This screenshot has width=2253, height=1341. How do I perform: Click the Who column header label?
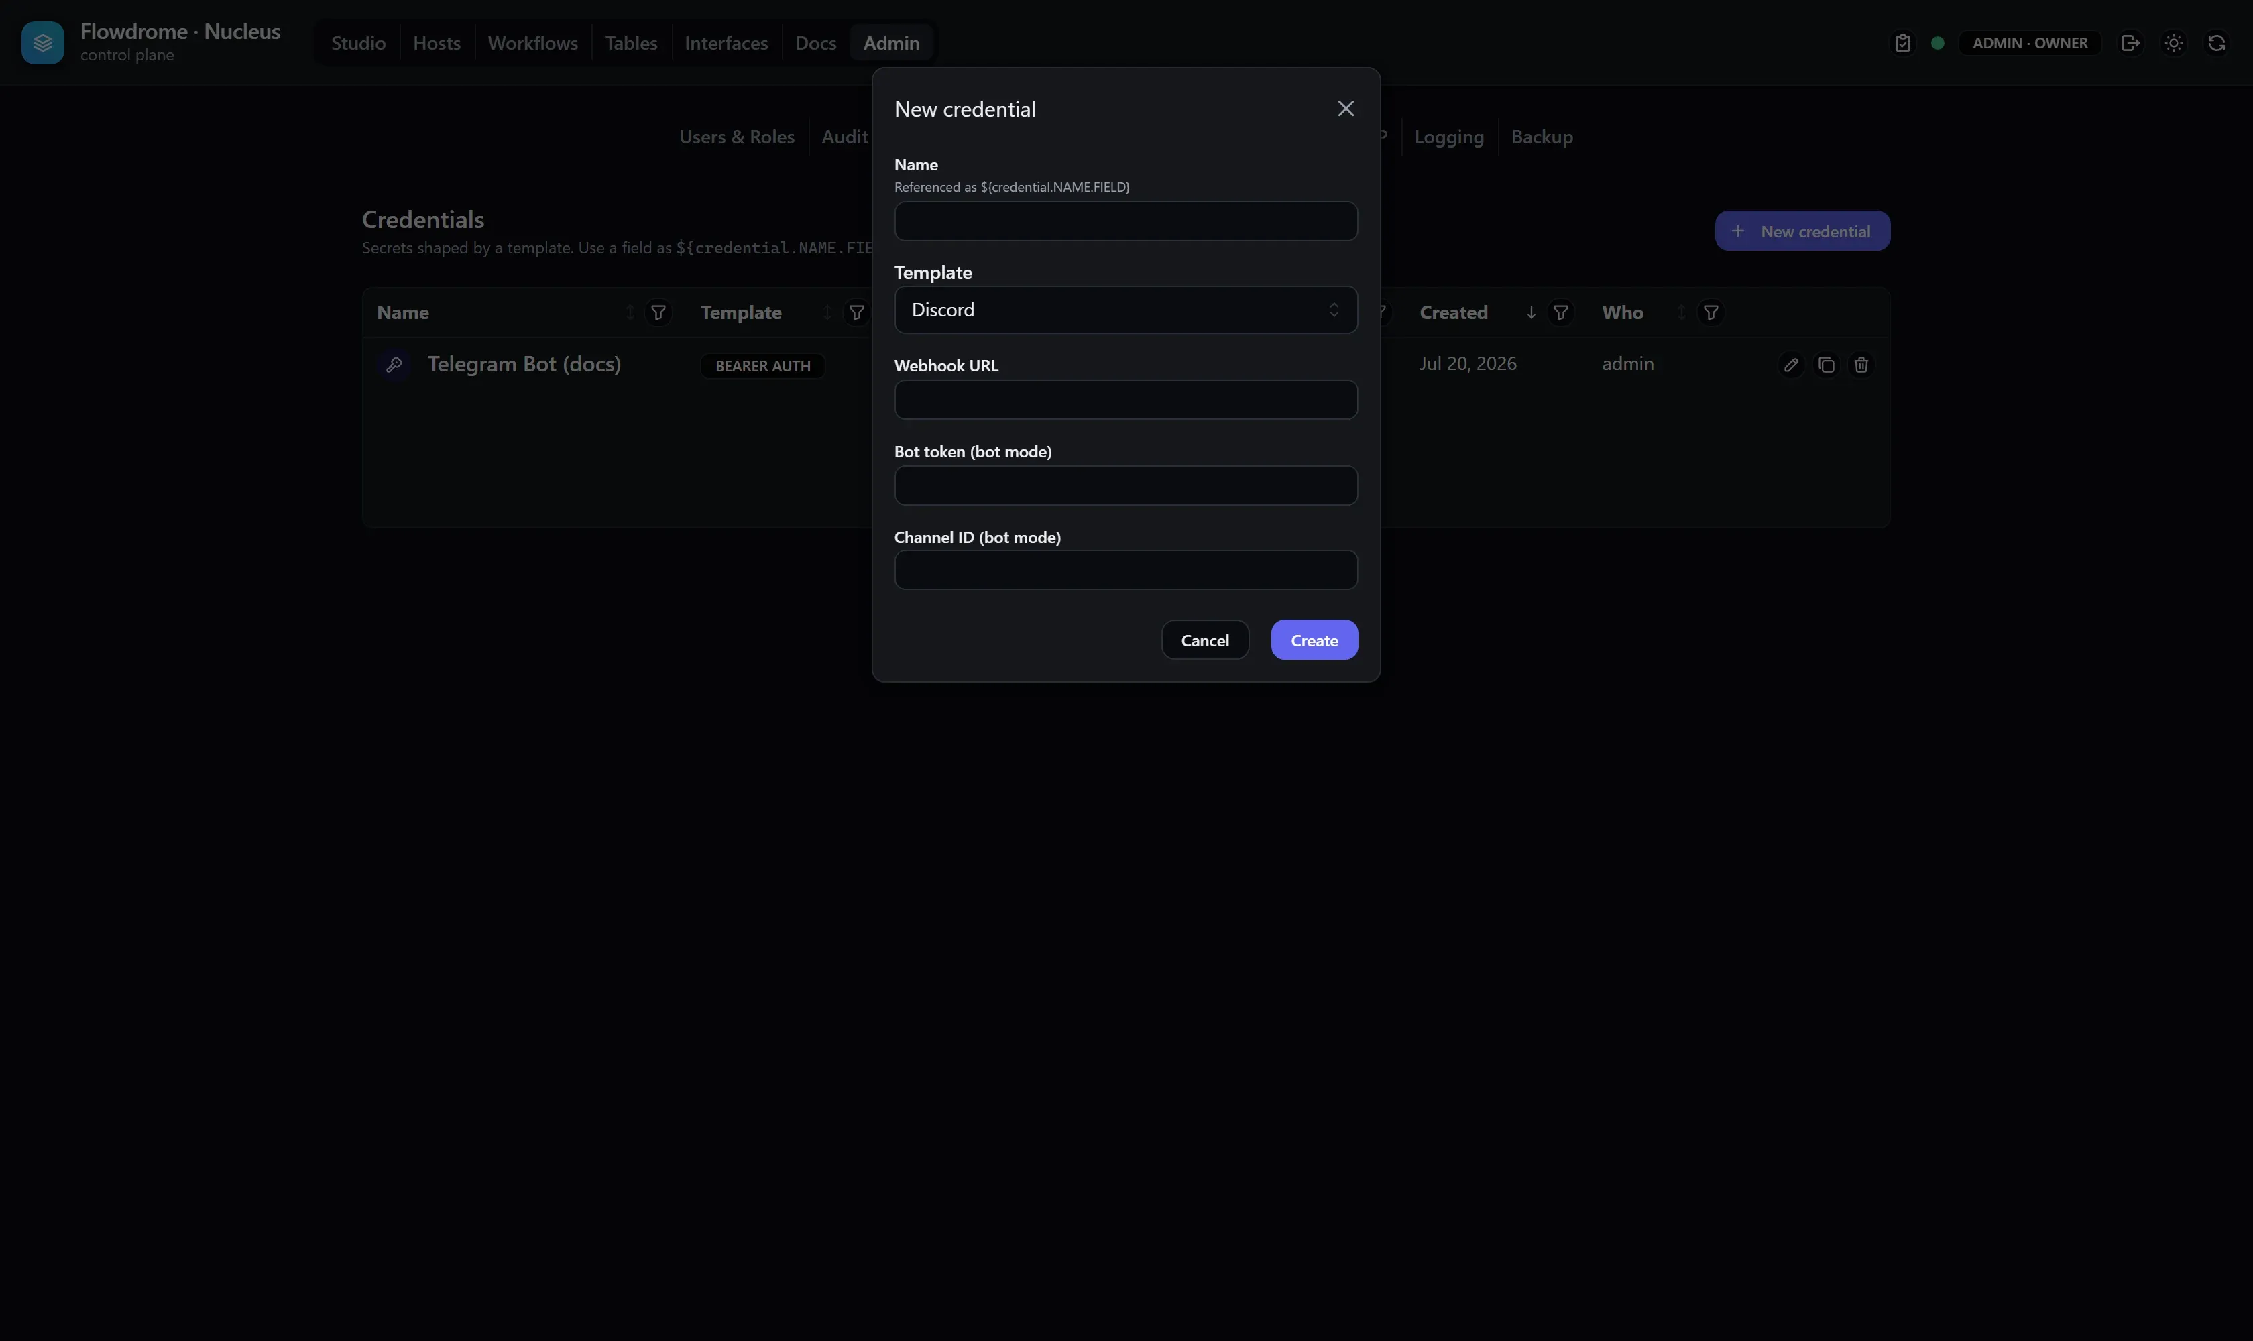tap(1622, 312)
